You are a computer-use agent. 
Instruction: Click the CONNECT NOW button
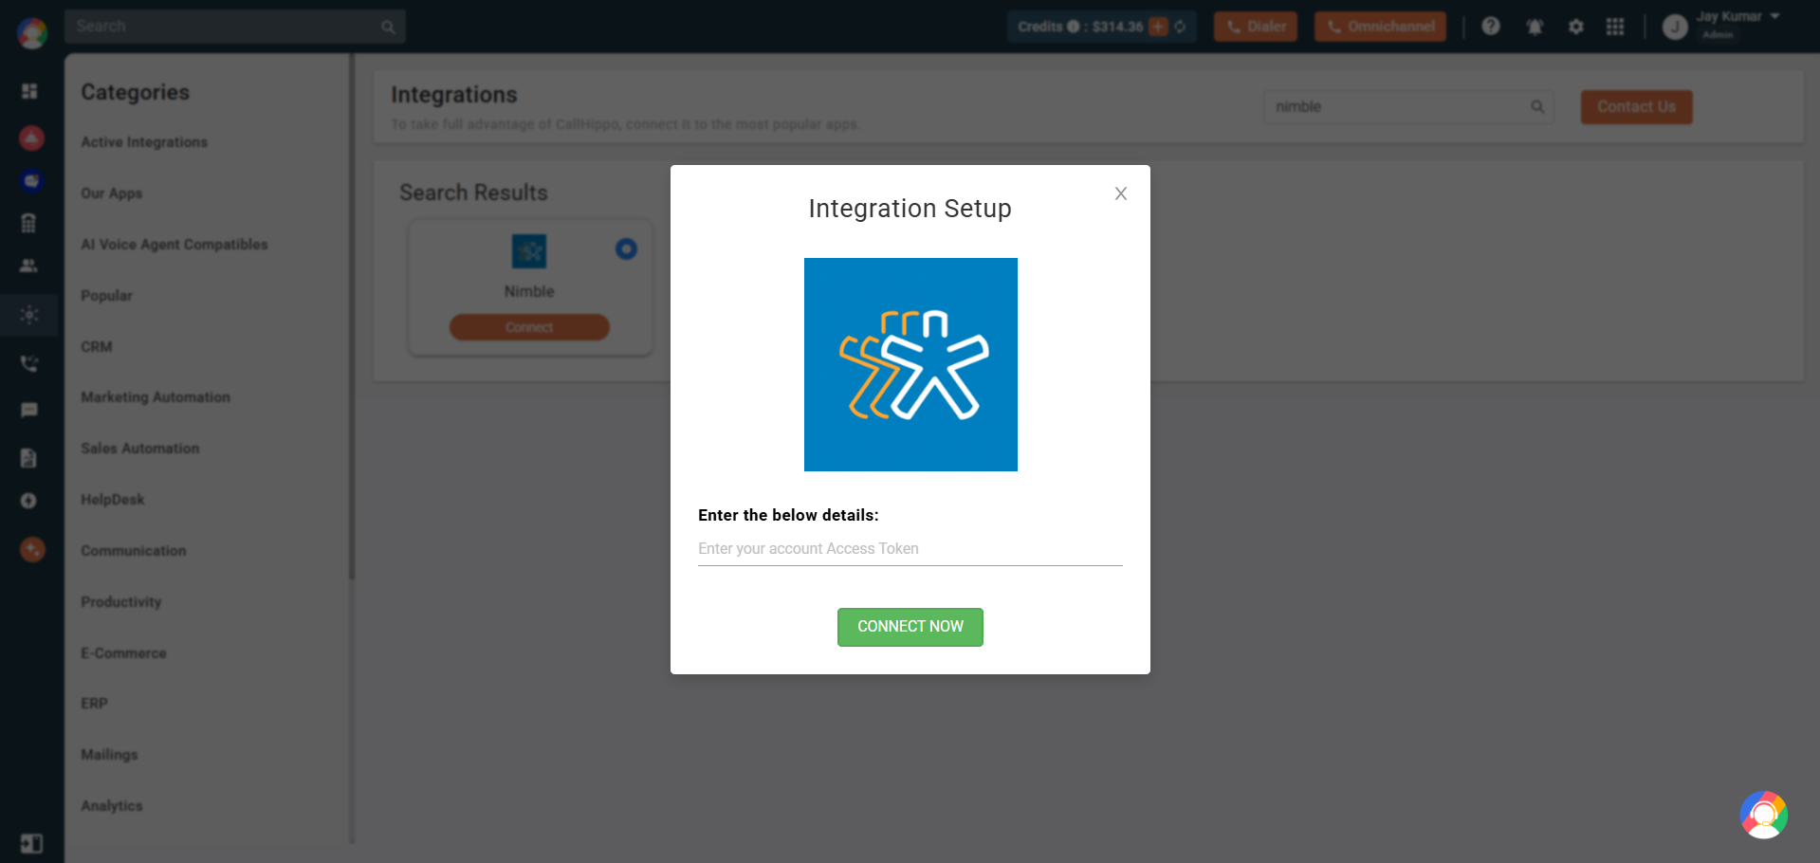[x=910, y=627]
